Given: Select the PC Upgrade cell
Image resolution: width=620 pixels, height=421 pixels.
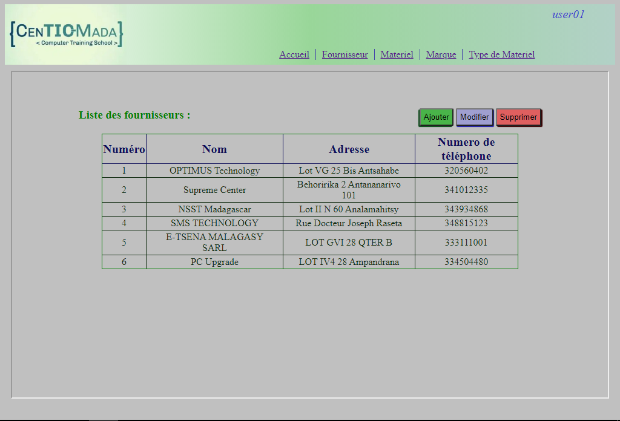Looking at the screenshot, I should (x=215, y=262).
